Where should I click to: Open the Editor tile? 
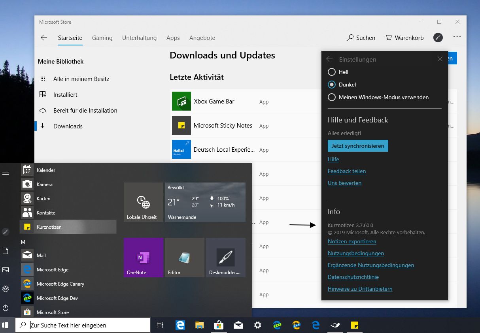pos(185,258)
